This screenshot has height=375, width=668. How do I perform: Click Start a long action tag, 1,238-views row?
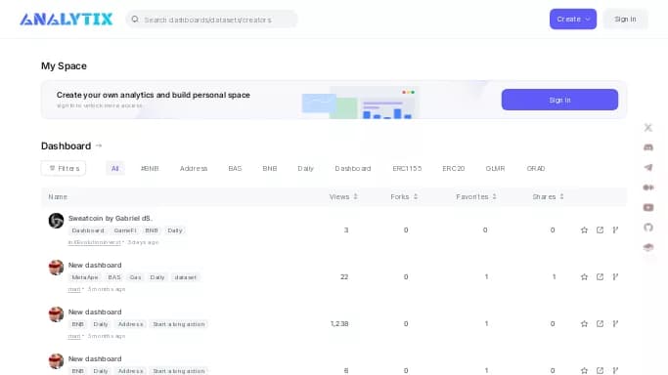[x=179, y=324]
